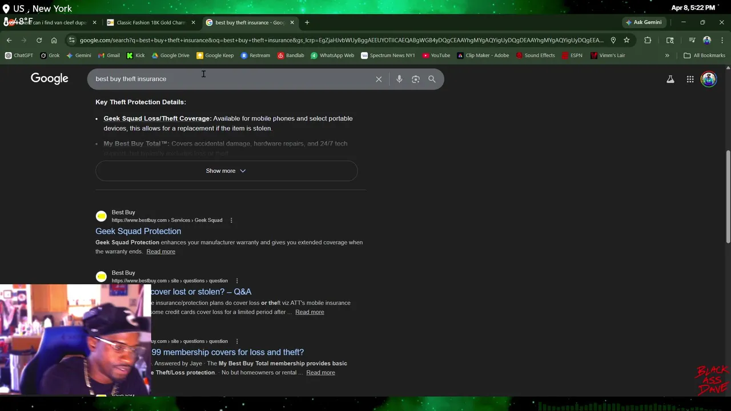This screenshot has width=731, height=411.
Task: Open the cover lost or stolen Q&A link
Action: pyautogui.click(x=201, y=292)
